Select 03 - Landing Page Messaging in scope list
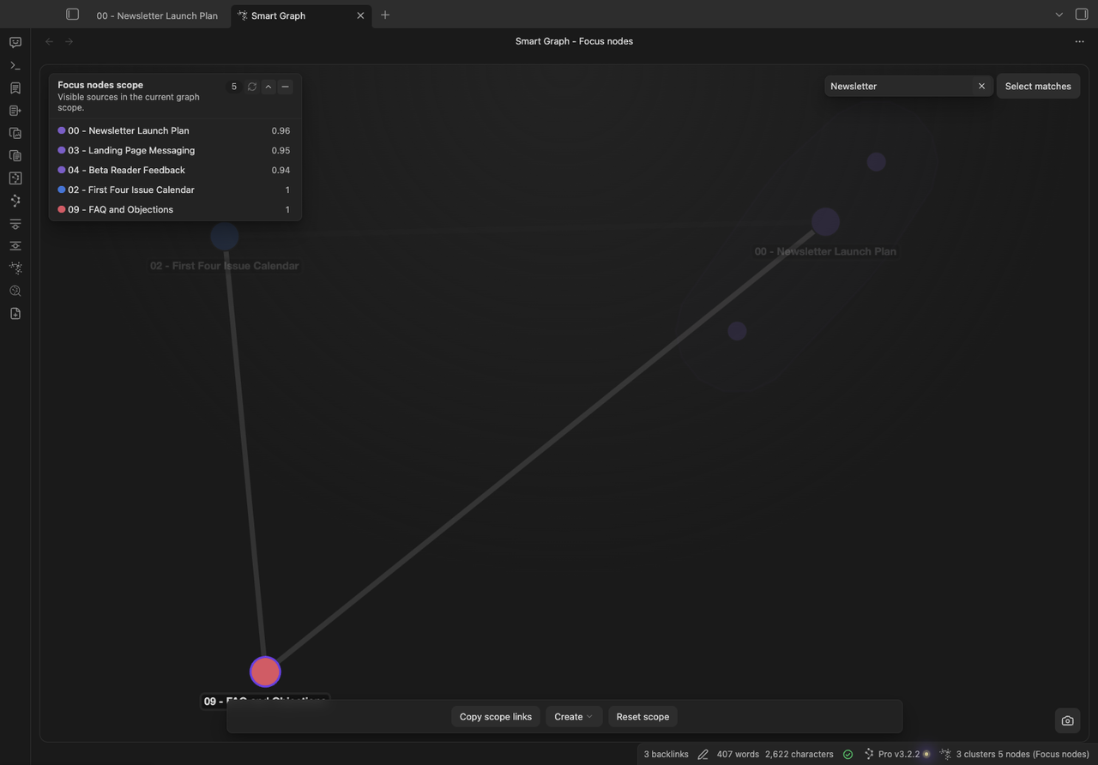The width and height of the screenshot is (1098, 765). (x=174, y=150)
